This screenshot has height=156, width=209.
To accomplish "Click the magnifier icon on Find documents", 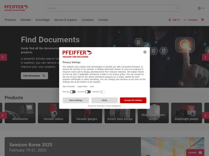I will [x=44, y=76].
